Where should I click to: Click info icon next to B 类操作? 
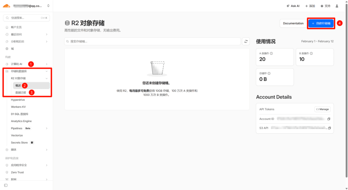(x=311, y=53)
